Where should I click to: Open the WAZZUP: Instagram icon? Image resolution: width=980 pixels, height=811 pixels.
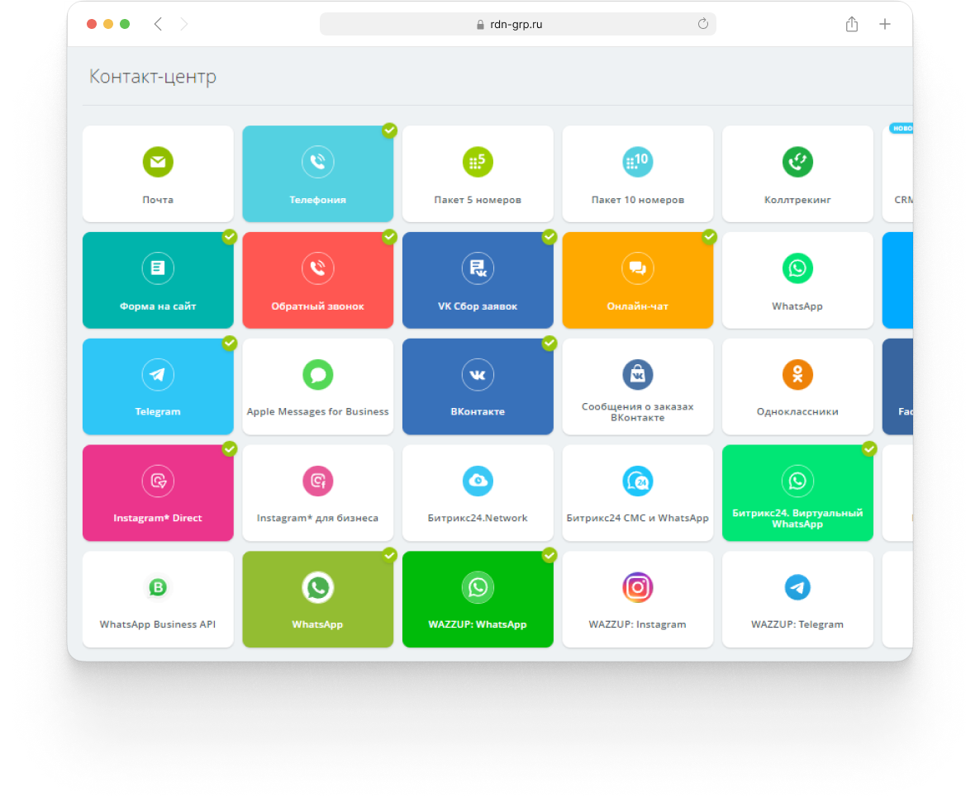pos(638,587)
